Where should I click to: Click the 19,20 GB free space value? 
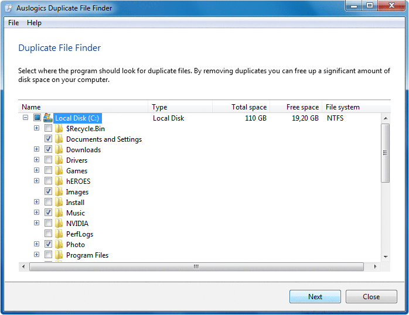click(x=305, y=118)
